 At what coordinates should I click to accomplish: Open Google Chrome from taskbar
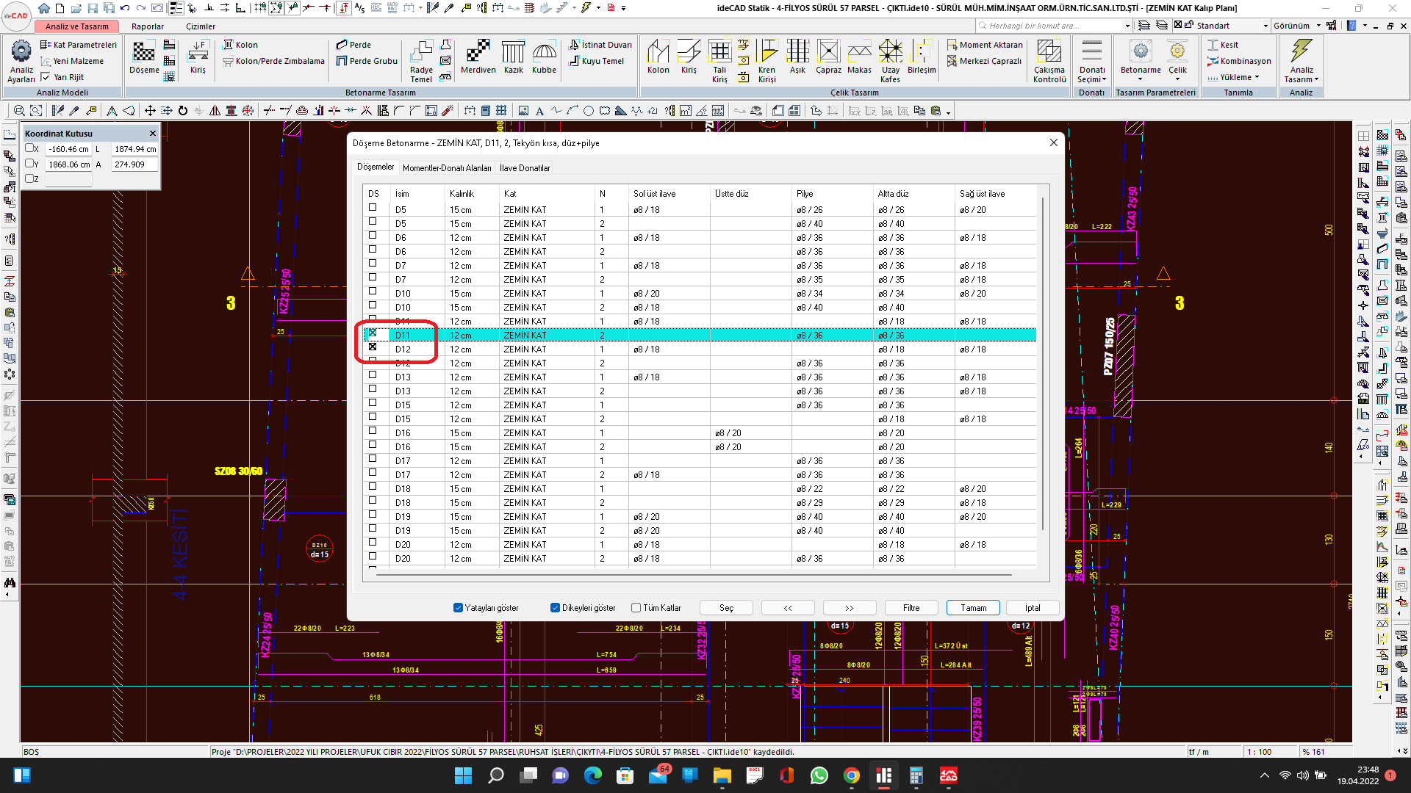point(851,775)
